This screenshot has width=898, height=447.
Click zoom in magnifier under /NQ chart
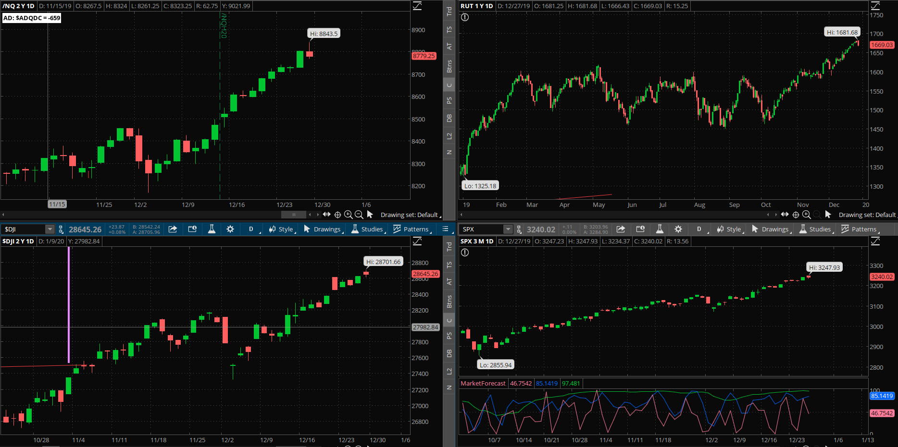(349, 215)
